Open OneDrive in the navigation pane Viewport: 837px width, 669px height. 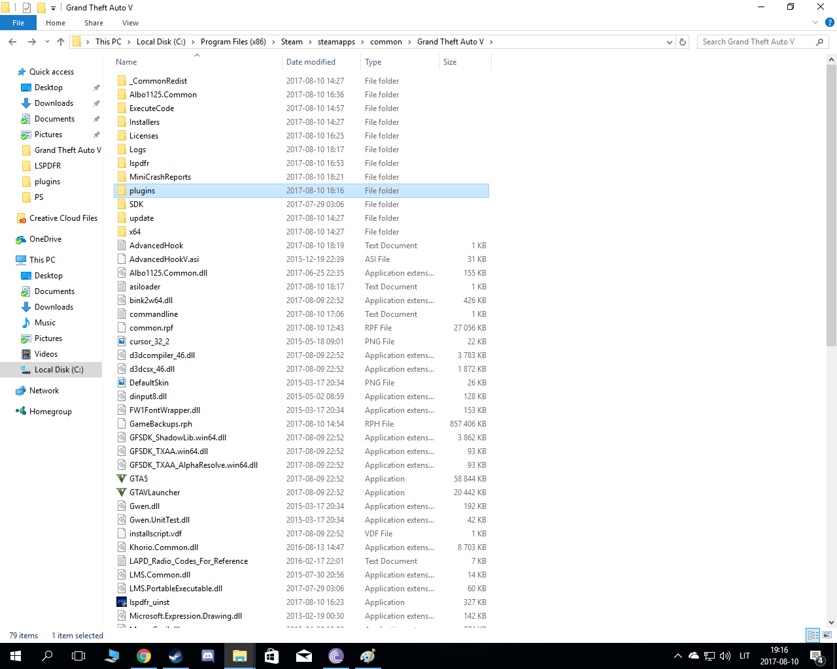pos(45,239)
